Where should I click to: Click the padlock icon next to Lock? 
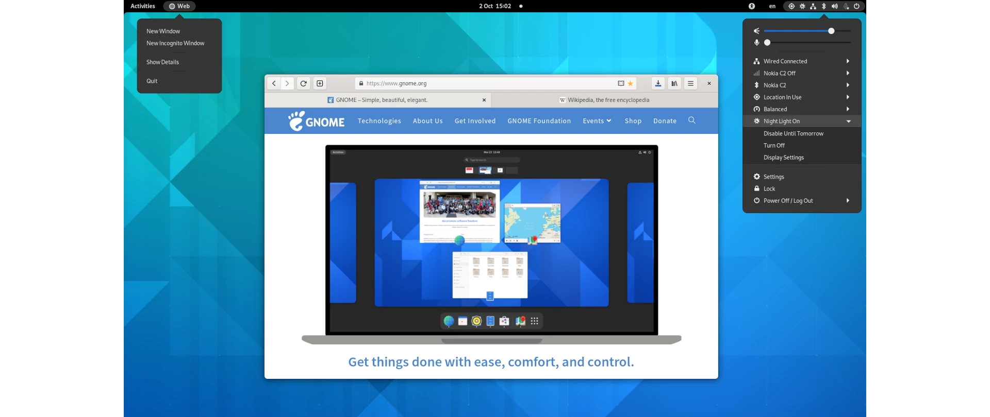(x=756, y=188)
